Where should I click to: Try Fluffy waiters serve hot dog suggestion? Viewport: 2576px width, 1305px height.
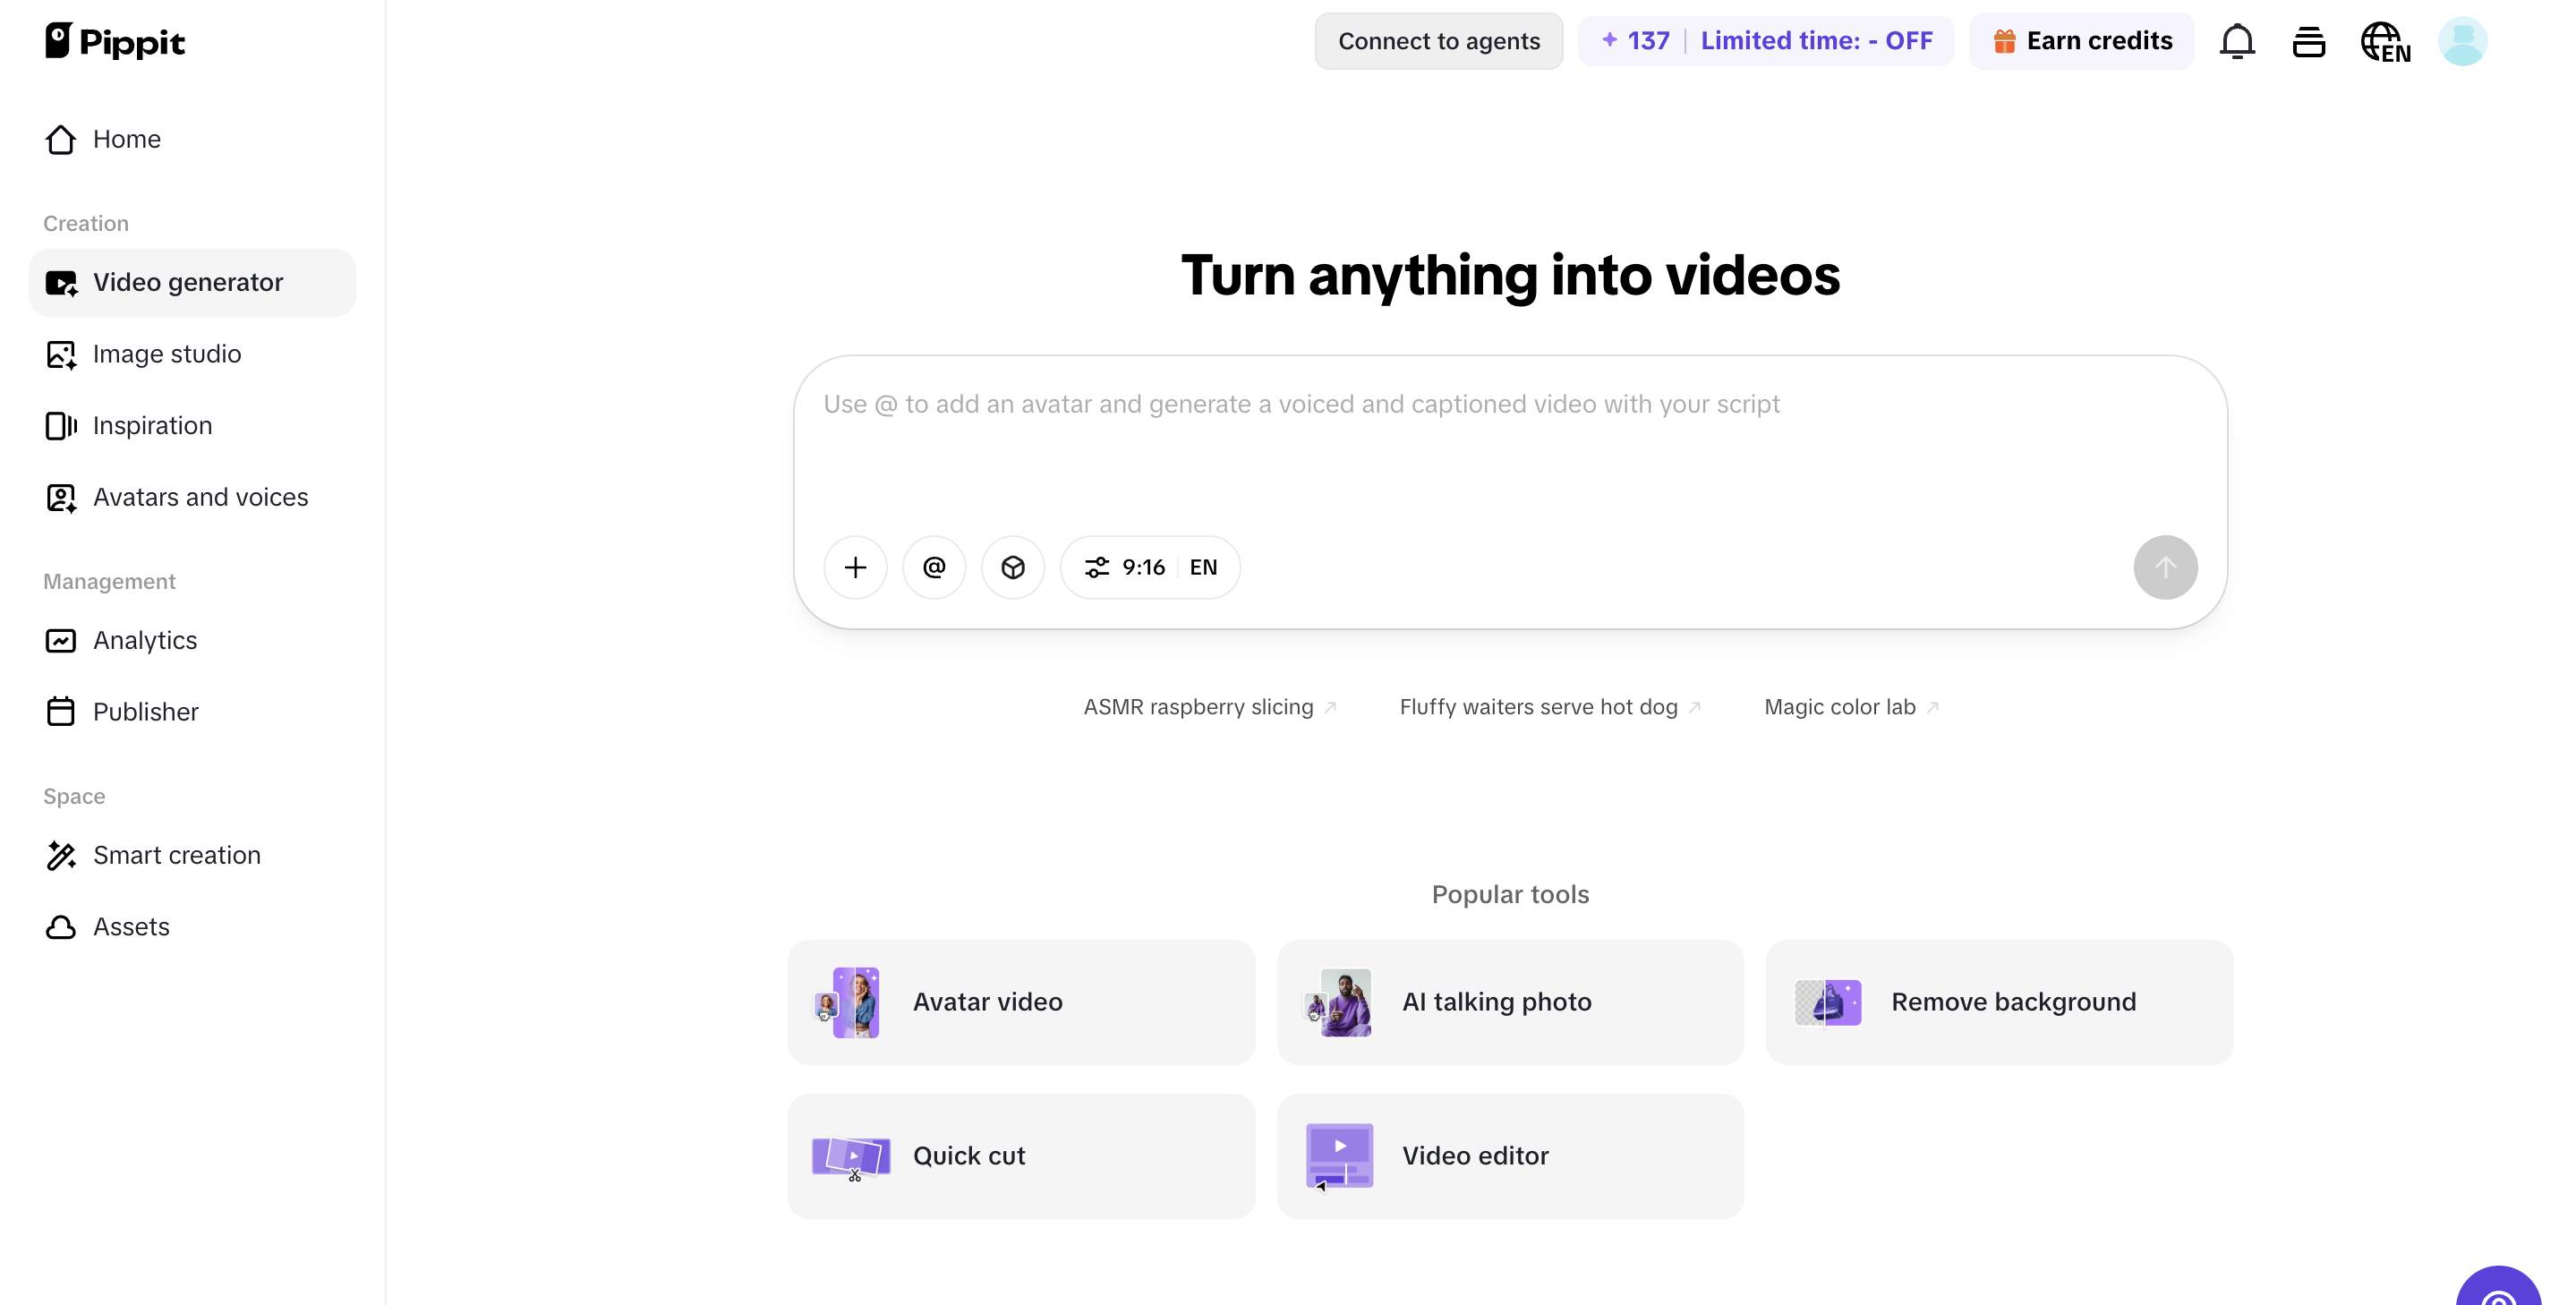1550,707
